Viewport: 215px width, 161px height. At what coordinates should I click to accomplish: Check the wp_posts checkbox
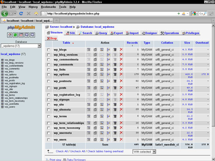[48, 88]
